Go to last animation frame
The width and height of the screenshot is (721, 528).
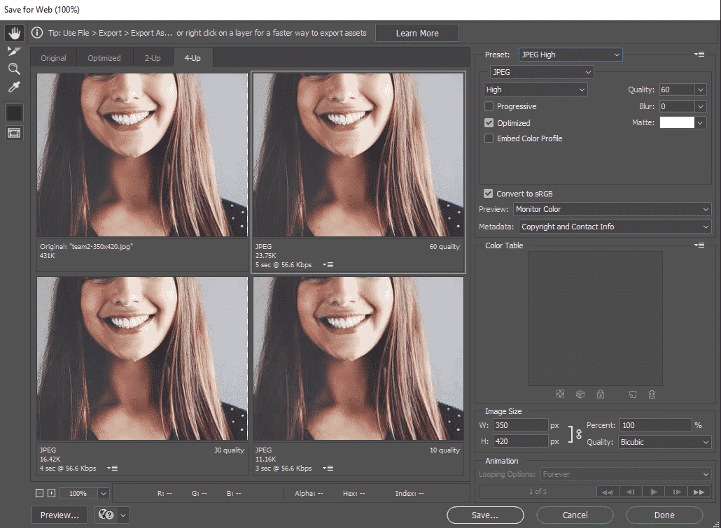click(699, 492)
